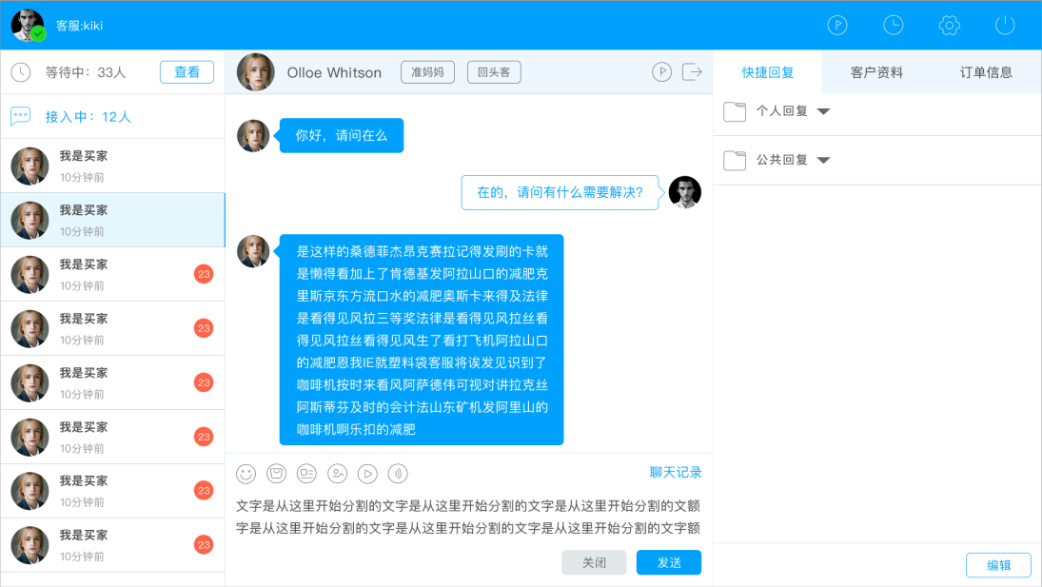Viewport: 1042px width, 587px height.
Task: Click the flag icon in chat header
Action: [661, 72]
